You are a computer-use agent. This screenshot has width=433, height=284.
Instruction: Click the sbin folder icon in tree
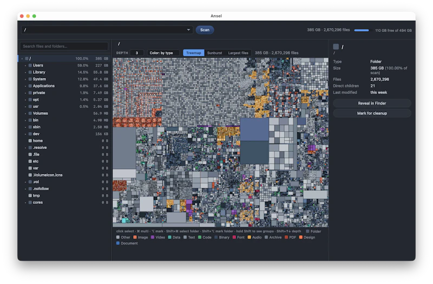(x=30, y=127)
